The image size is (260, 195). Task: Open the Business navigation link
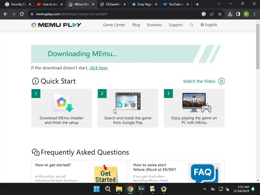(154, 25)
